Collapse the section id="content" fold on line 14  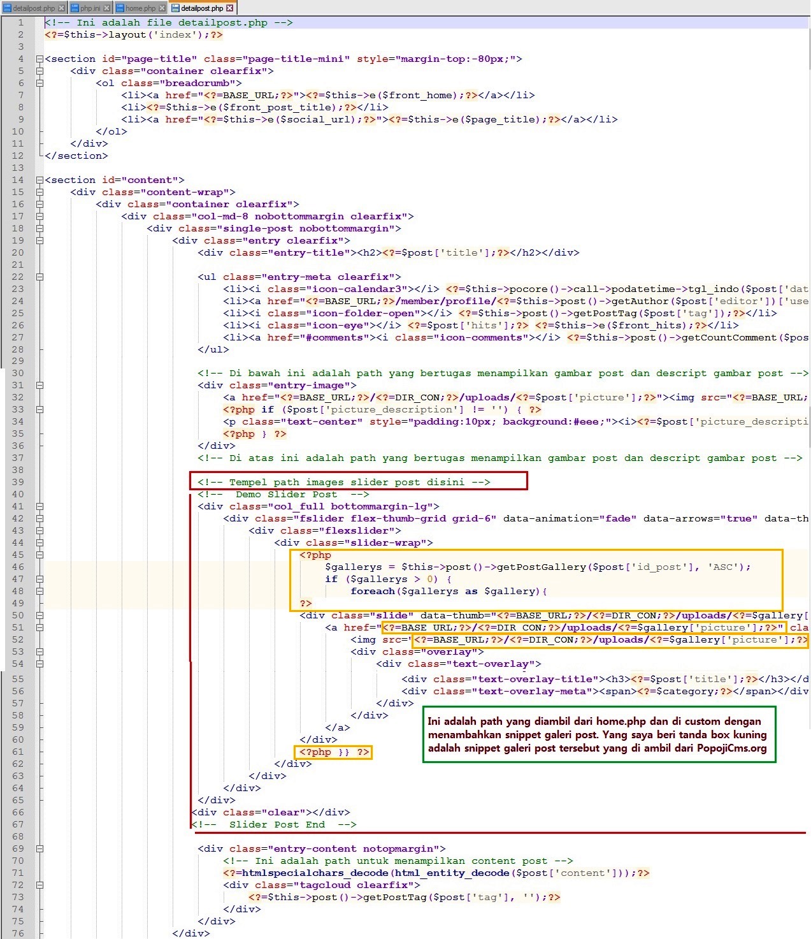coord(39,180)
